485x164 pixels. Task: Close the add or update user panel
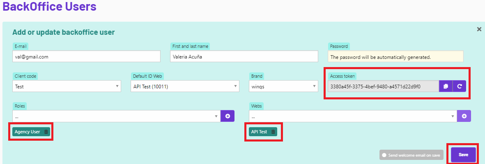tap(479, 29)
